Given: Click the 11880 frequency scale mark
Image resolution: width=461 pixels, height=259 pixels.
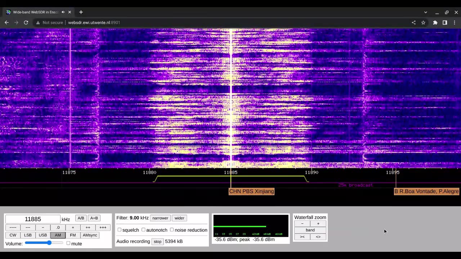Looking at the screenshot, I should pyautogui.click(x=149, y=172).
